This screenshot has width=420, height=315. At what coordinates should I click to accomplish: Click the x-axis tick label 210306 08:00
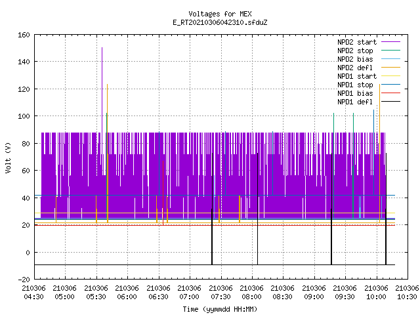[252, 293]
